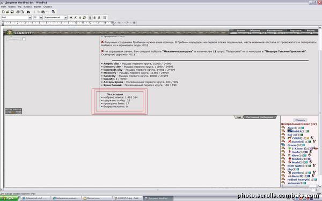
Task: Click the Print toolbar icon
Action: pyautogui.click(x=18, y=12)
